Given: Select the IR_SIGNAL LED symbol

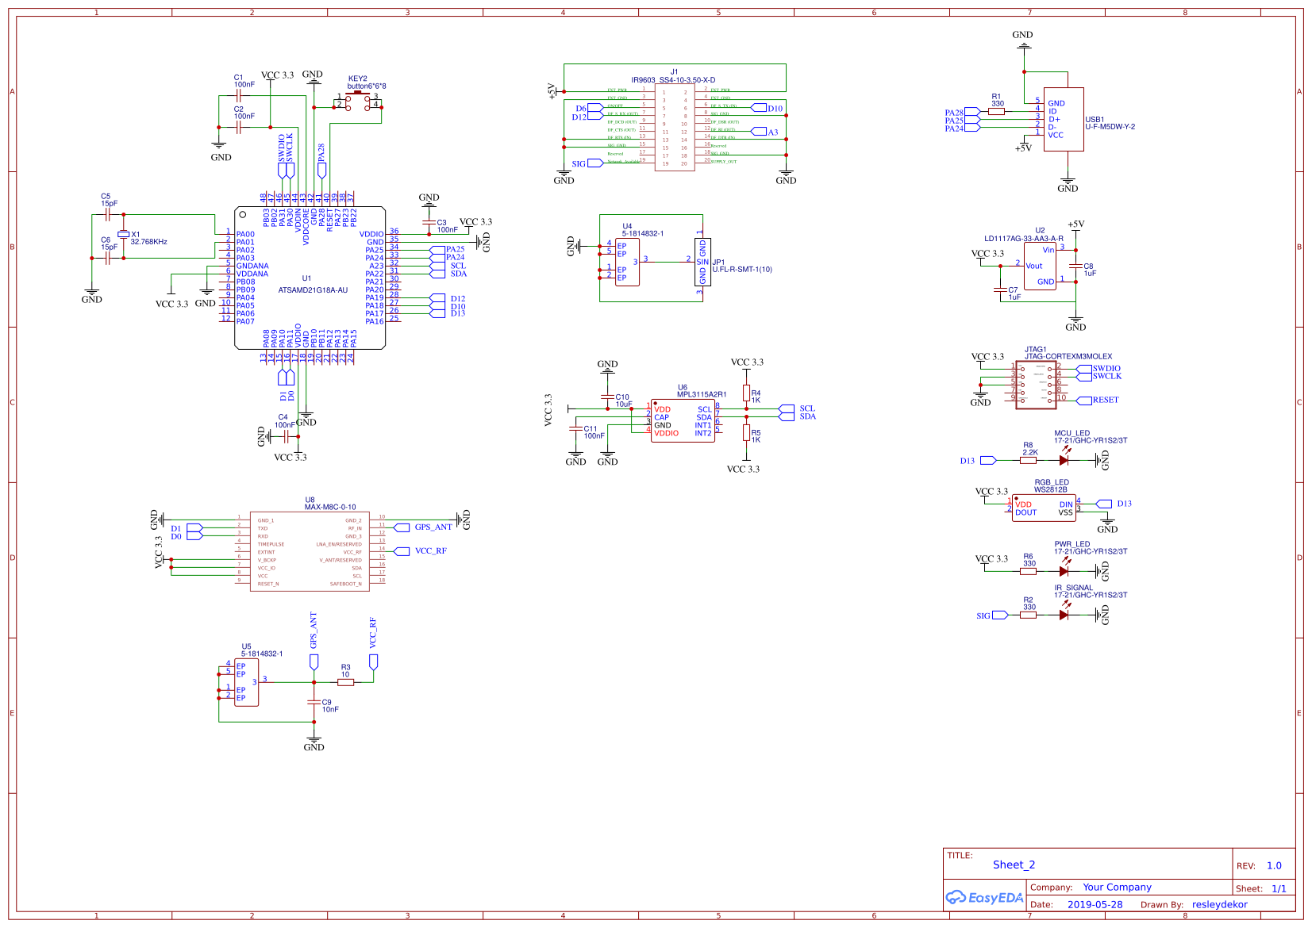Looking at the screenshot, I should [1064, 615].
